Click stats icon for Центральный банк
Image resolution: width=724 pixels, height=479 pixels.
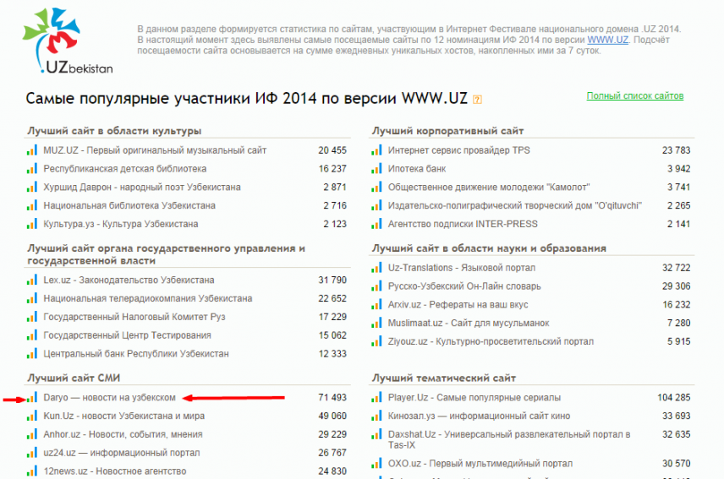[x=32, y=354]
